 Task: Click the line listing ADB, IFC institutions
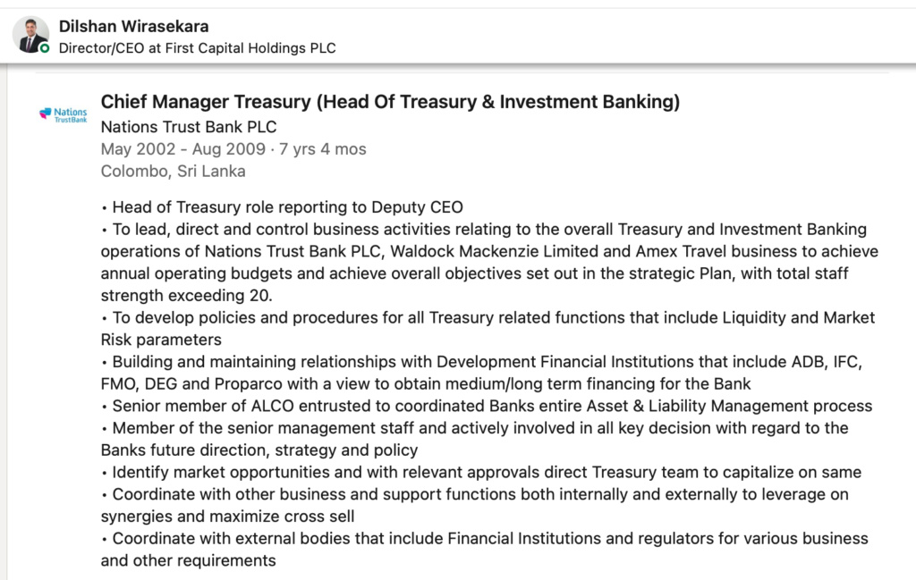tap(482, 362)
